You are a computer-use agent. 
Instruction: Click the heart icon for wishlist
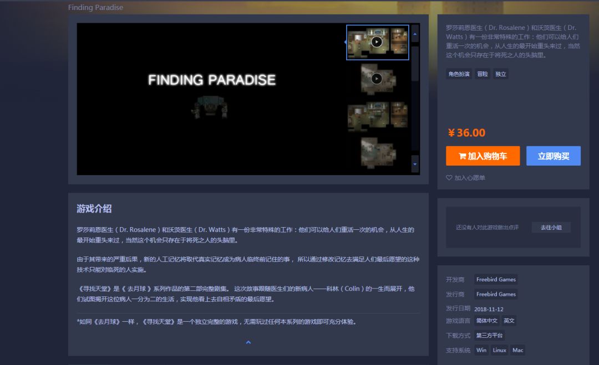pos(449,178)
